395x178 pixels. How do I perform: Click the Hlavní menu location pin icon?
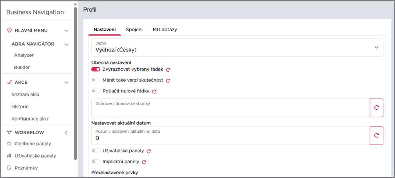coord(9,30)
